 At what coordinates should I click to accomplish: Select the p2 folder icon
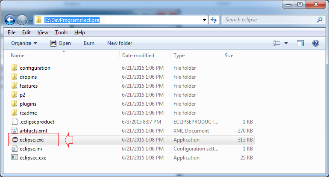tap(14, 94)
